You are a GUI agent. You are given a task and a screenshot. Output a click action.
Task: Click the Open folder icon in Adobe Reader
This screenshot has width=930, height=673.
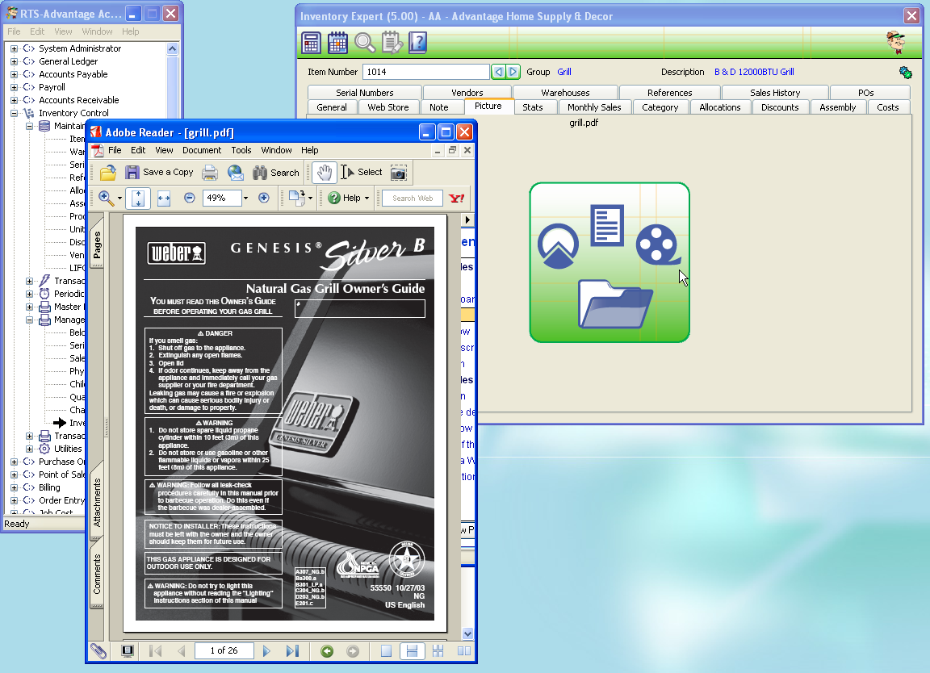(x=108, y=173)
